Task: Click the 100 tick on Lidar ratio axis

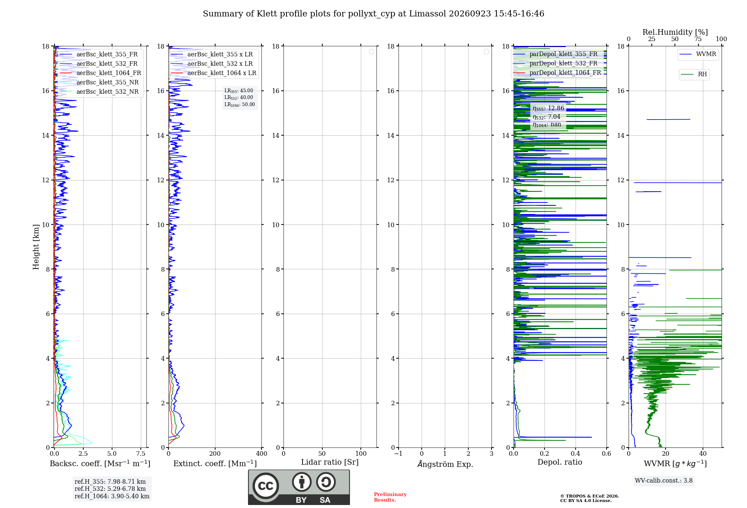Action: point(361,453)
